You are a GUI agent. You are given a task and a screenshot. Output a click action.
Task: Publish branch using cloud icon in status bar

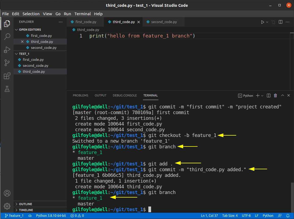point(30,216)
